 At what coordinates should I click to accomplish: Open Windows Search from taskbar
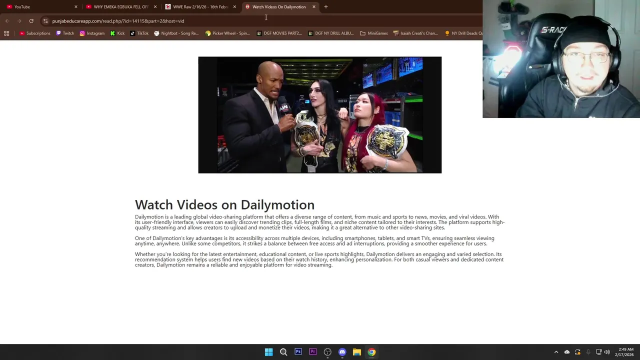pyautogui.click(x=283, y=352)
